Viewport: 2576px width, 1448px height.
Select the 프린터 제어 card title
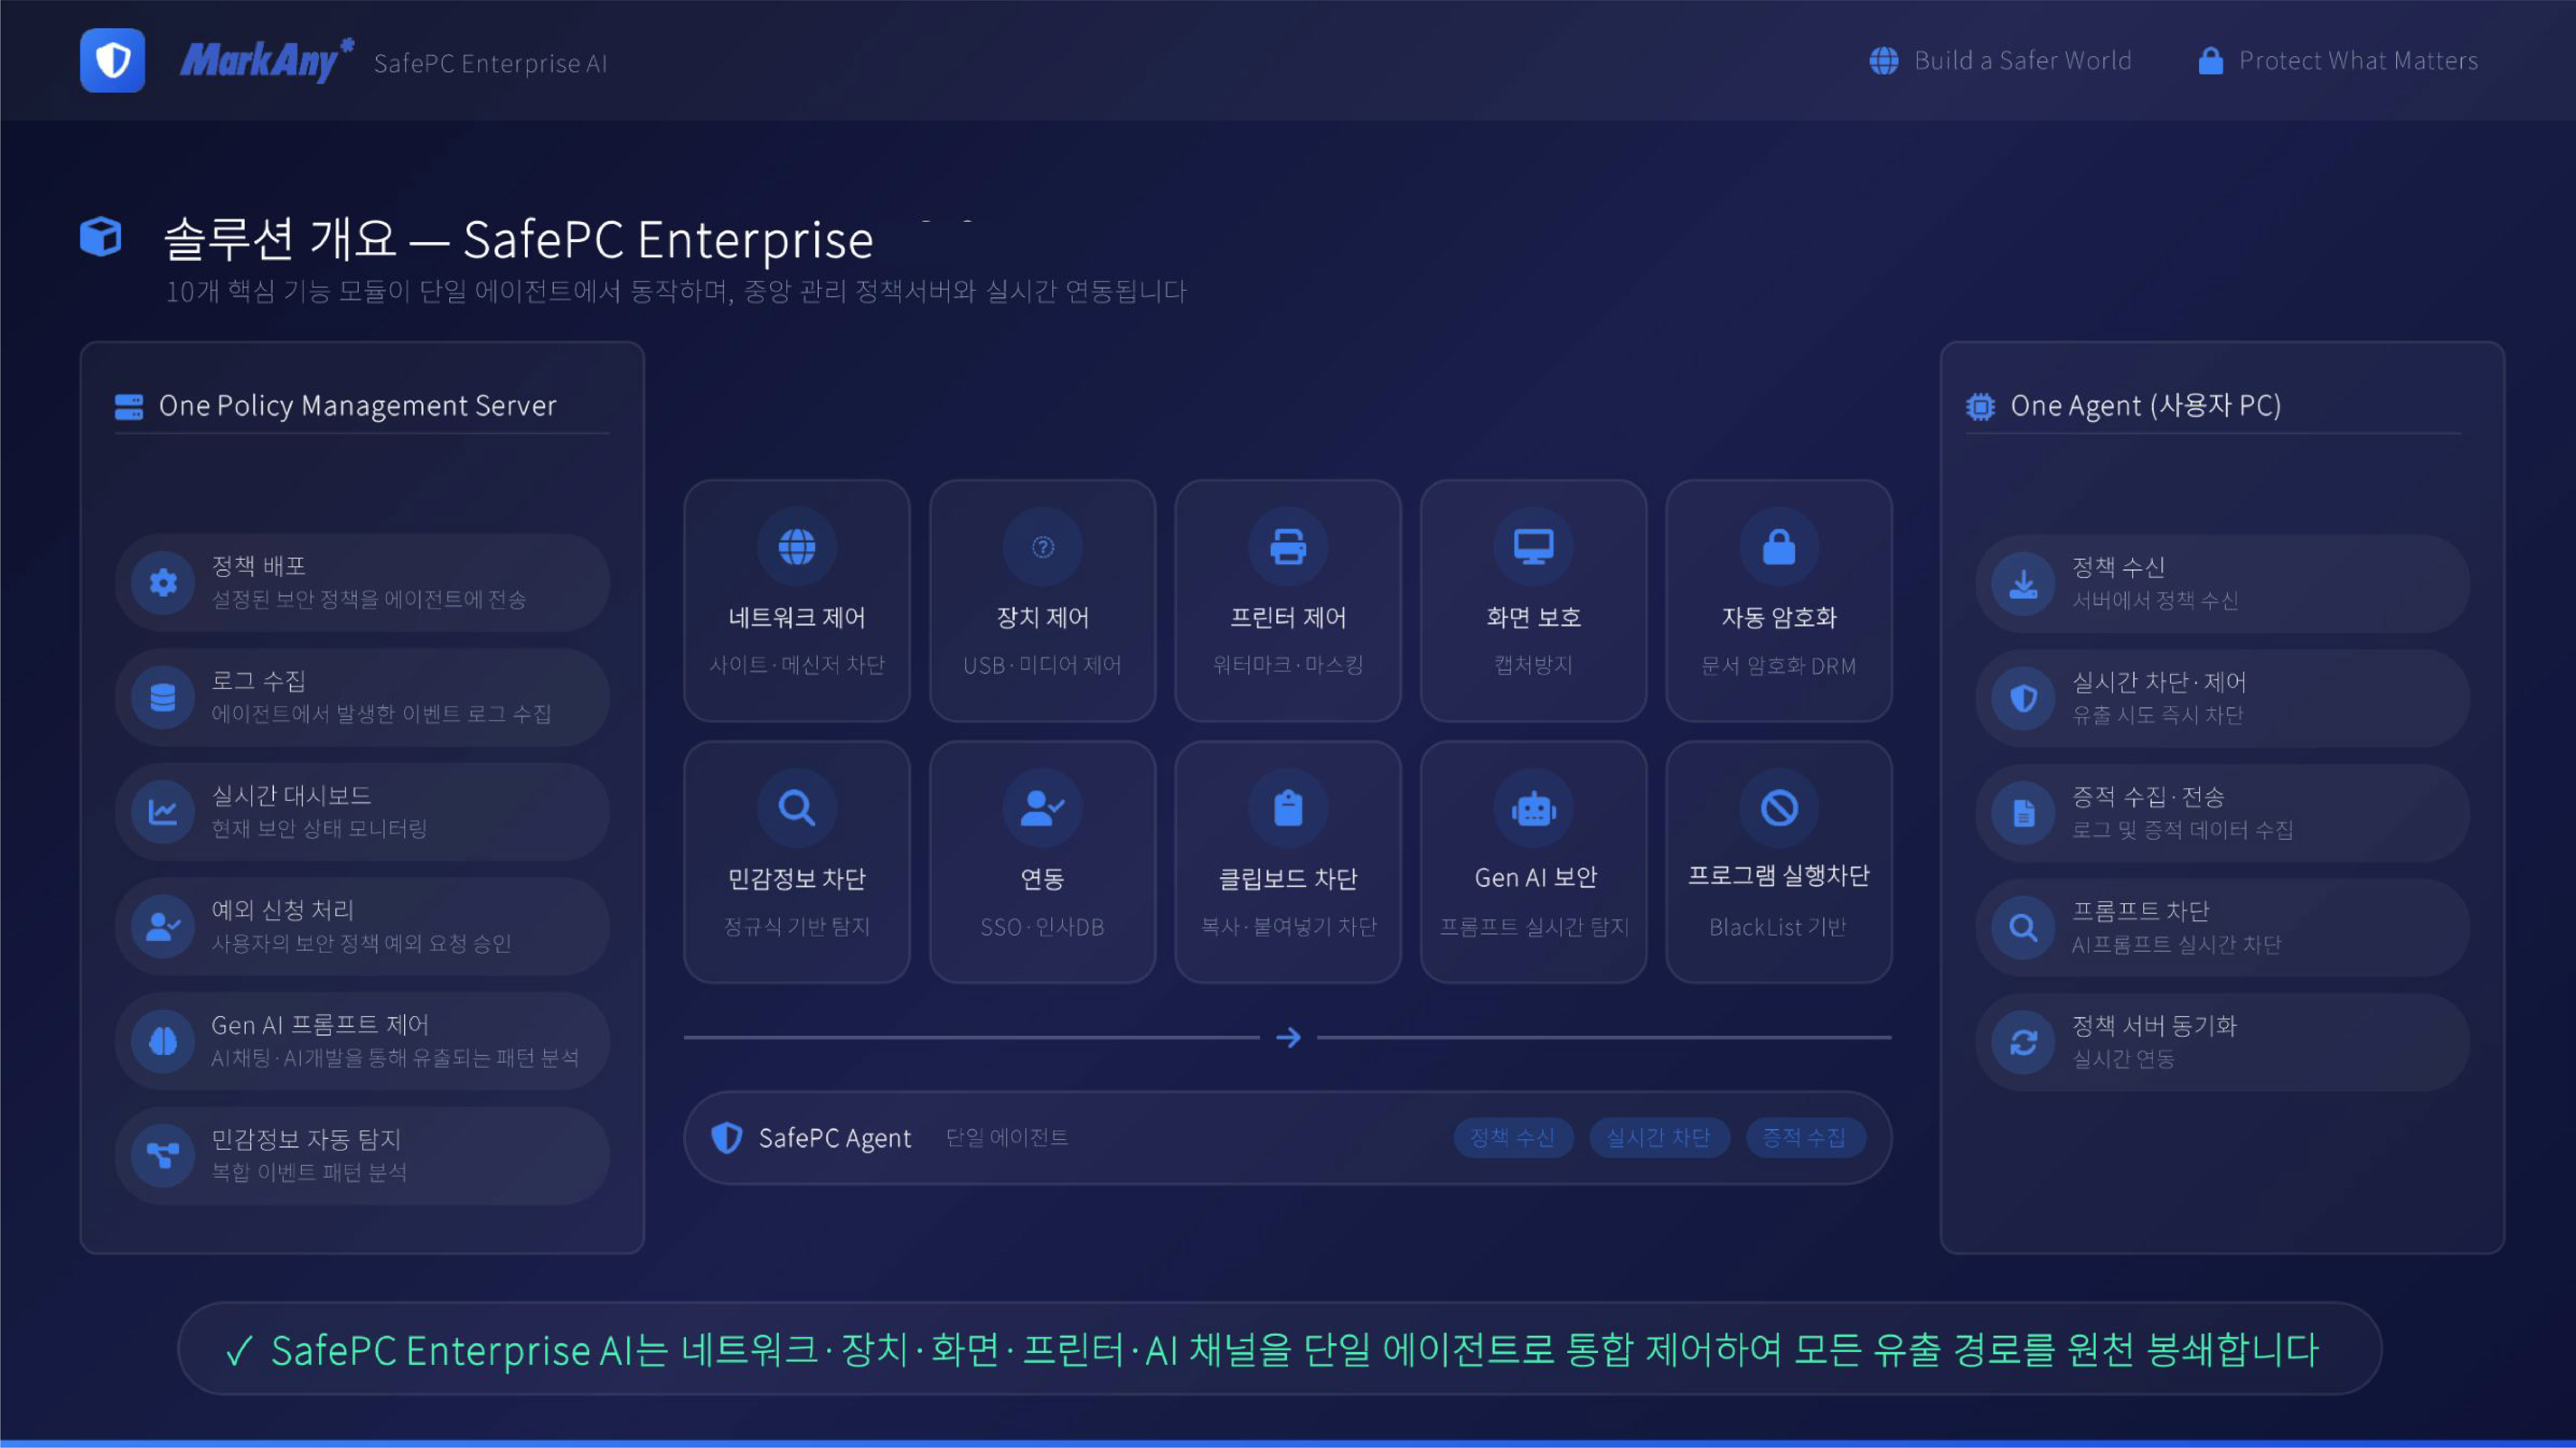(x=1288, y=618)
